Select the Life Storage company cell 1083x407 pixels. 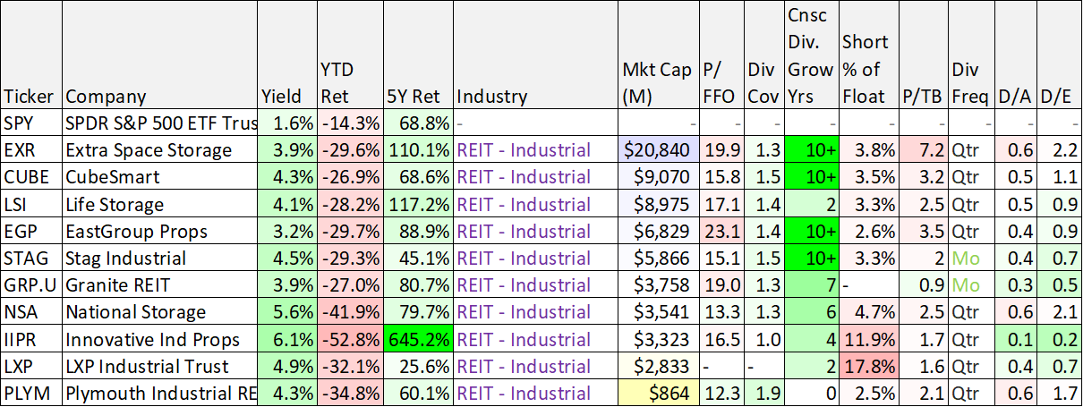coord(159,204)
